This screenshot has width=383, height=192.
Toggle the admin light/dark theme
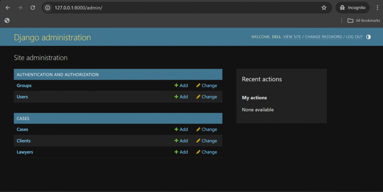pyautogui.click(x=368, y=37)
